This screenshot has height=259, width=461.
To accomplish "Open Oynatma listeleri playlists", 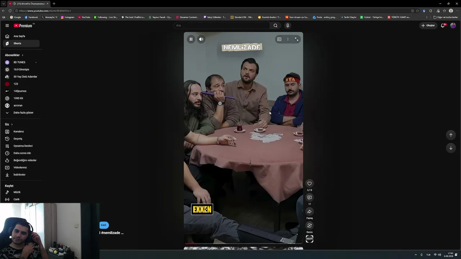I will tap(21, 146).
